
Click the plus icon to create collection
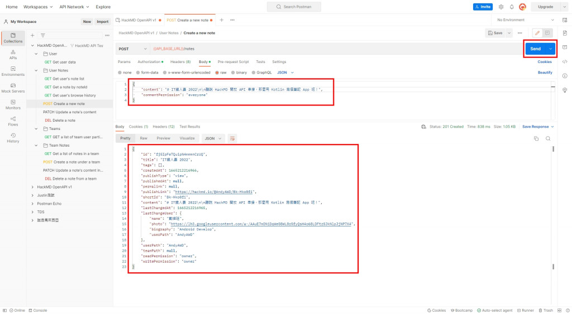tap(32, 35)
